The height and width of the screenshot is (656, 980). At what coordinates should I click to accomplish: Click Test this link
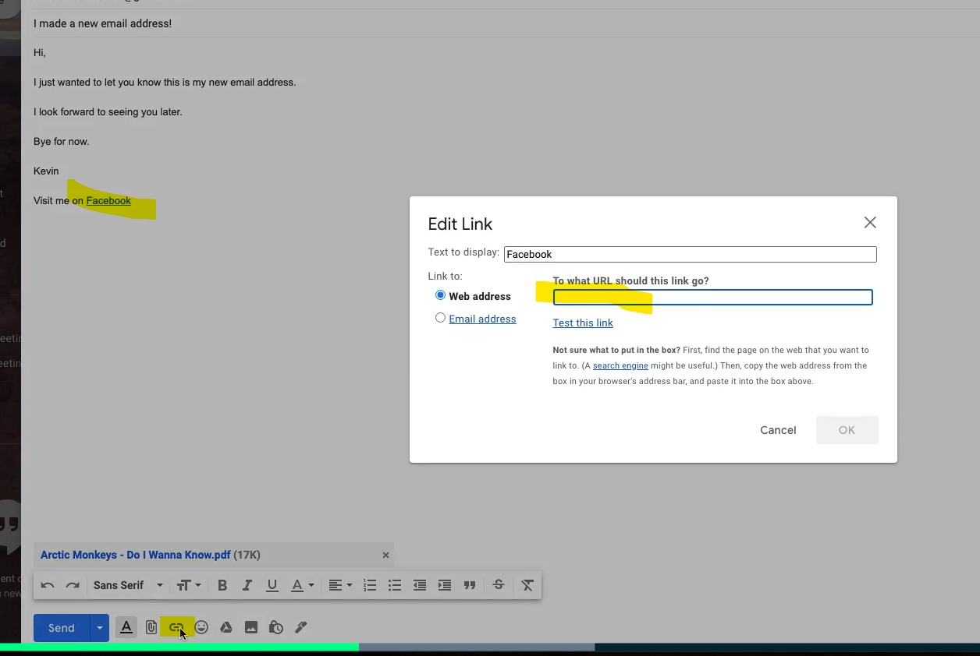tap(583, 323)
